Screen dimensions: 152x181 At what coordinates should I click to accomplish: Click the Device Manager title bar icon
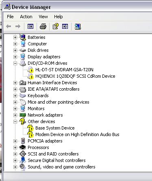(x=7, y=6)
